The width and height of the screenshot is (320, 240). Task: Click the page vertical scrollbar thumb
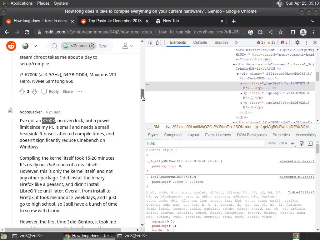click(142, 94)
